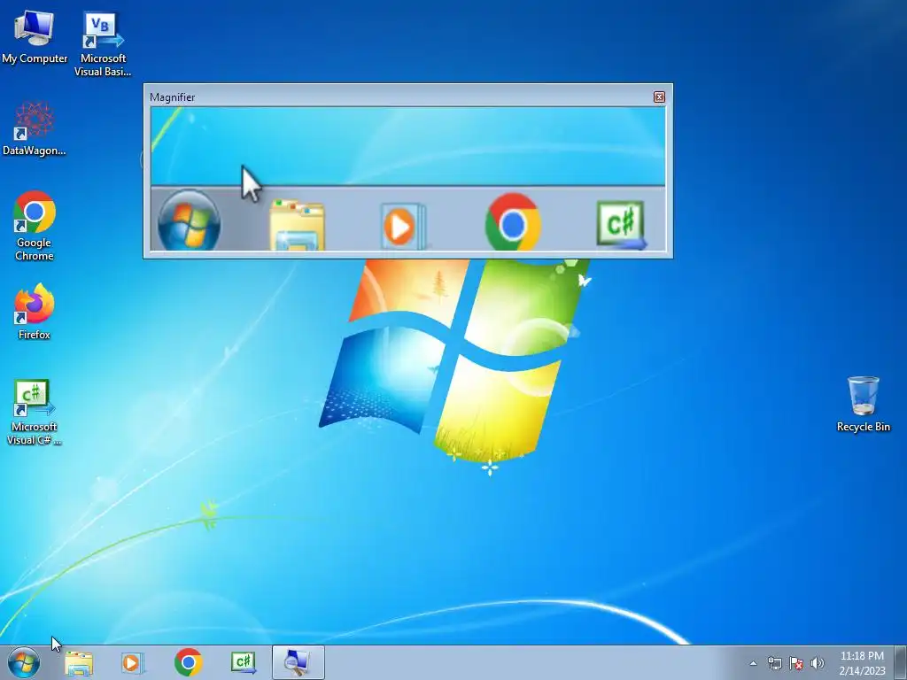Screen dimensions: 907x680
Task: Activate the Magnifier taskbar button
Action: coord(298,662)
